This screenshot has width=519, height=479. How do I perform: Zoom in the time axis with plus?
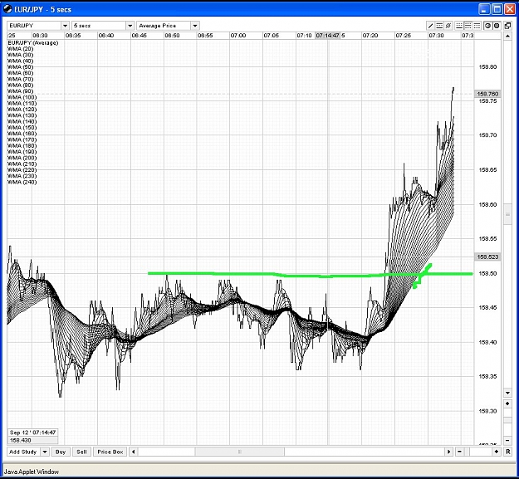point(496,452)
